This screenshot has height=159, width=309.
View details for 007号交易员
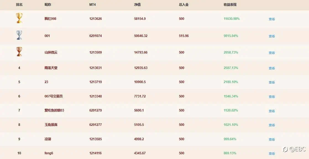(x=272, y=97)
